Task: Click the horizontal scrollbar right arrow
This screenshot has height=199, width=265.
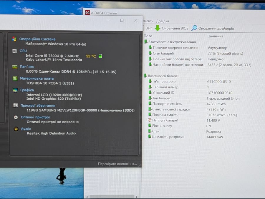Action: [136, 197]
